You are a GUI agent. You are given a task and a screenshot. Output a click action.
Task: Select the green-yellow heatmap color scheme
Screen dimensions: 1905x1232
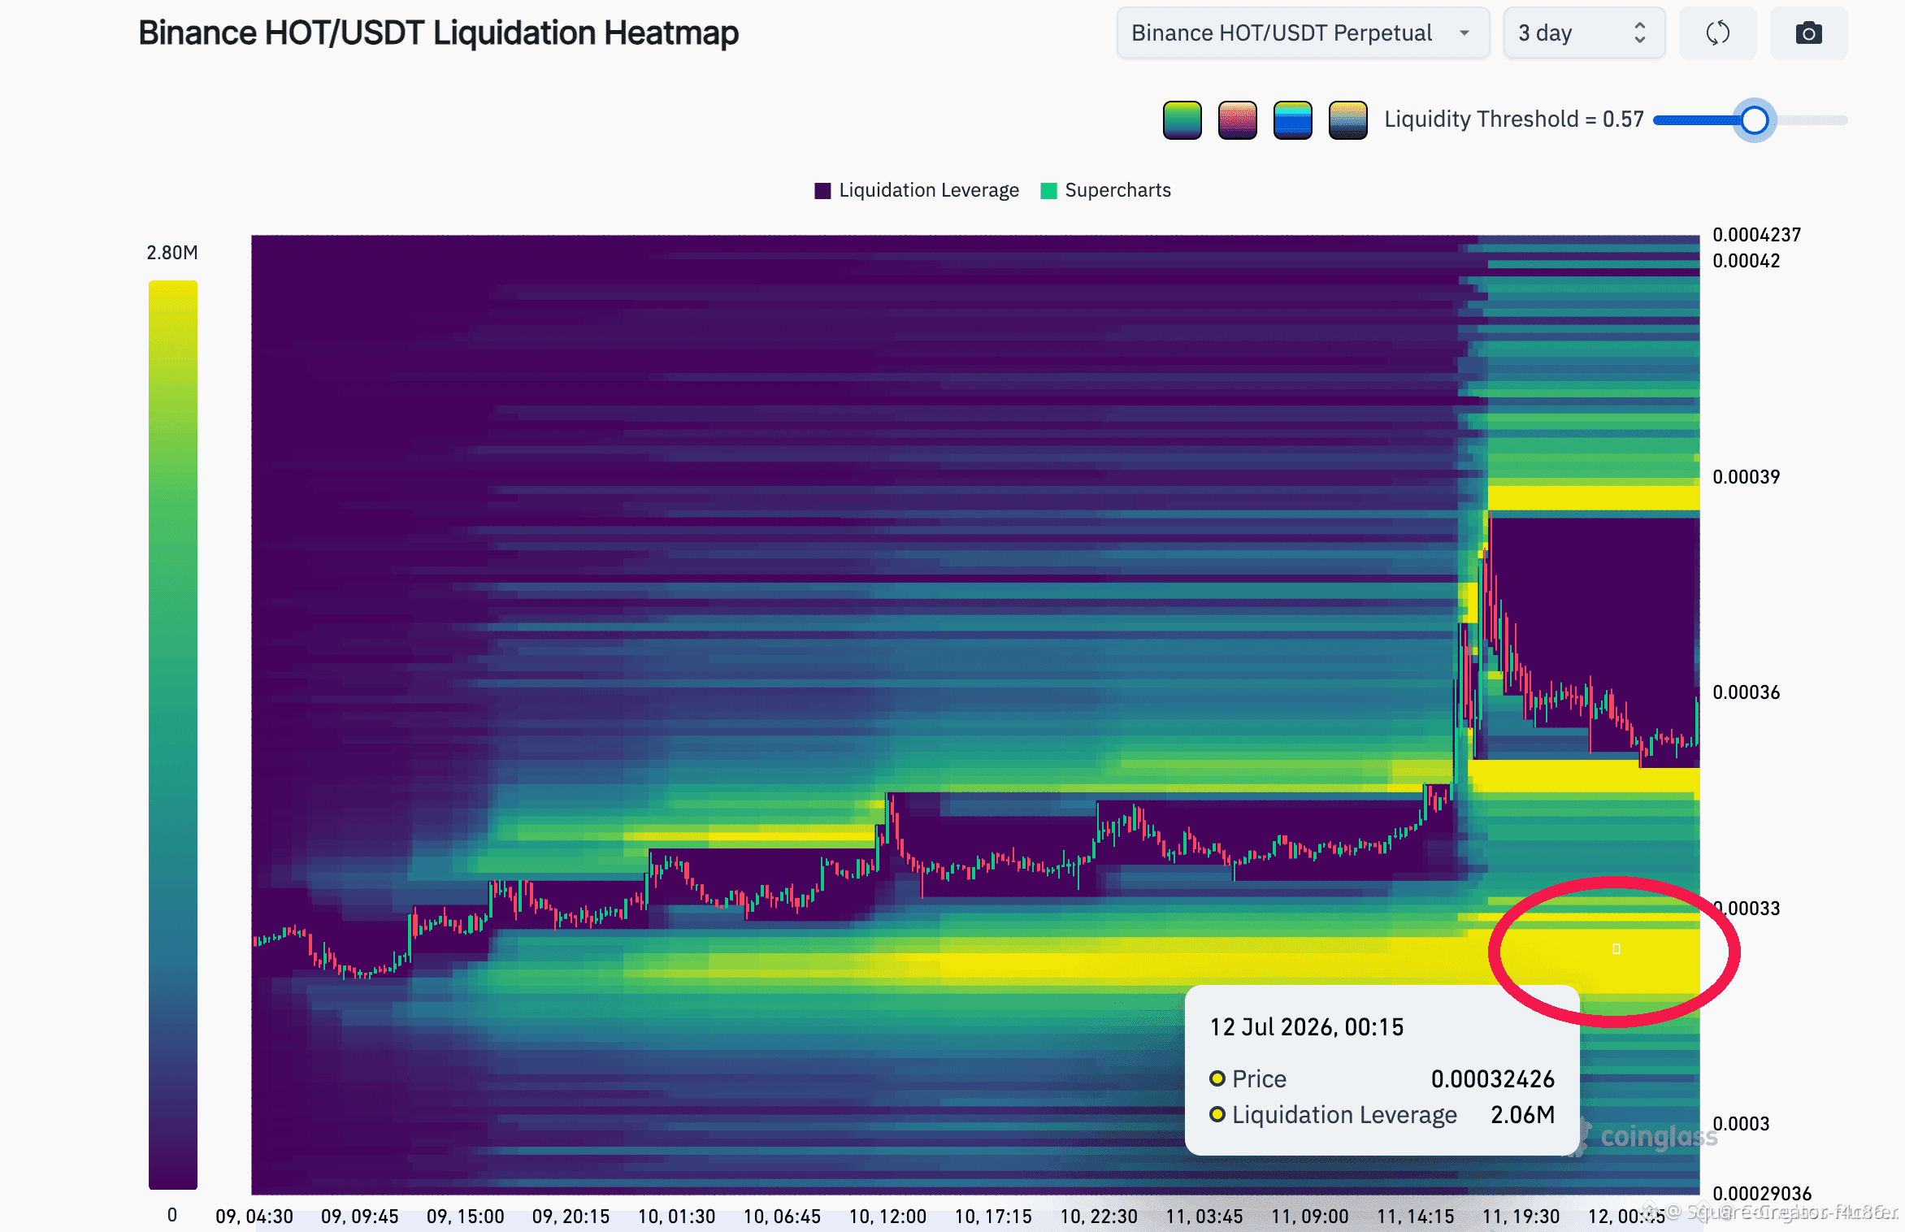(x=1182, y=120)
